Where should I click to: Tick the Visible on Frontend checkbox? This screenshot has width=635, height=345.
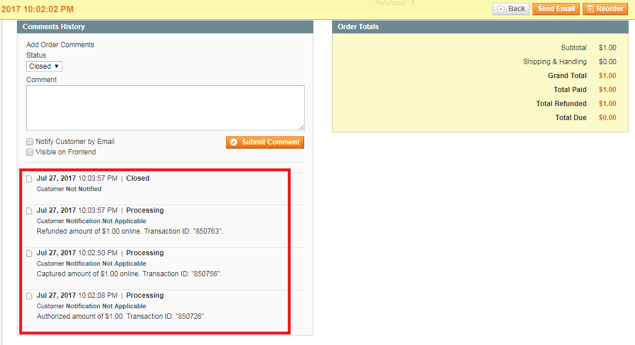click(x=30, y=152)
